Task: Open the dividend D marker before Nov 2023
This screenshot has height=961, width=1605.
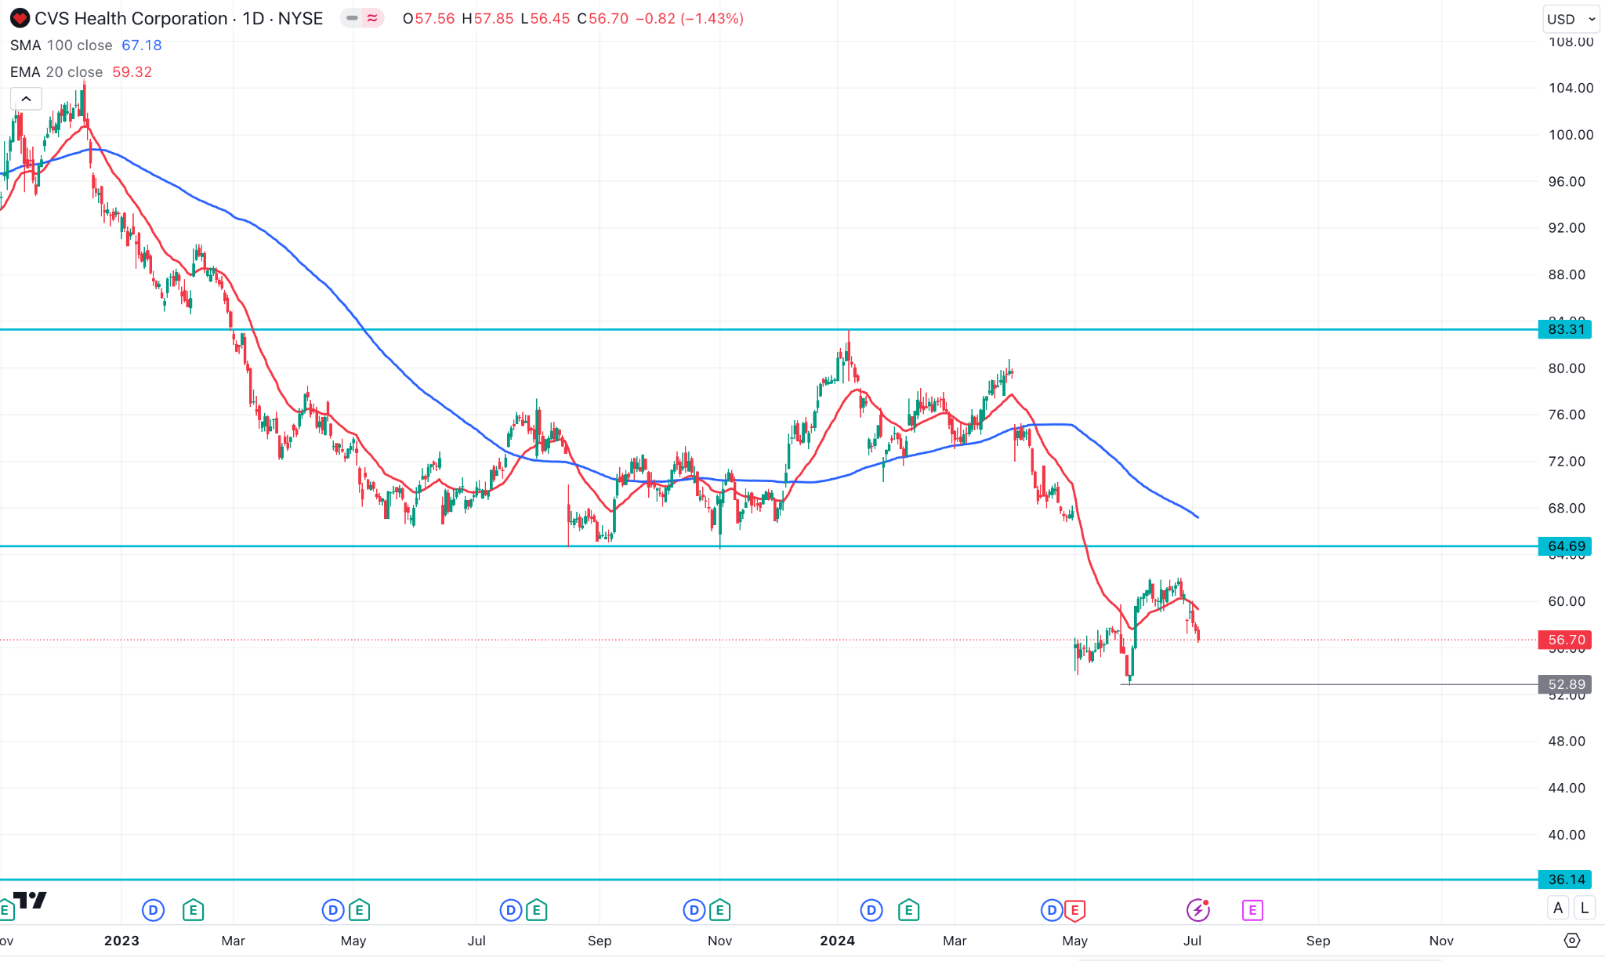Action: (x=694, y=910)
